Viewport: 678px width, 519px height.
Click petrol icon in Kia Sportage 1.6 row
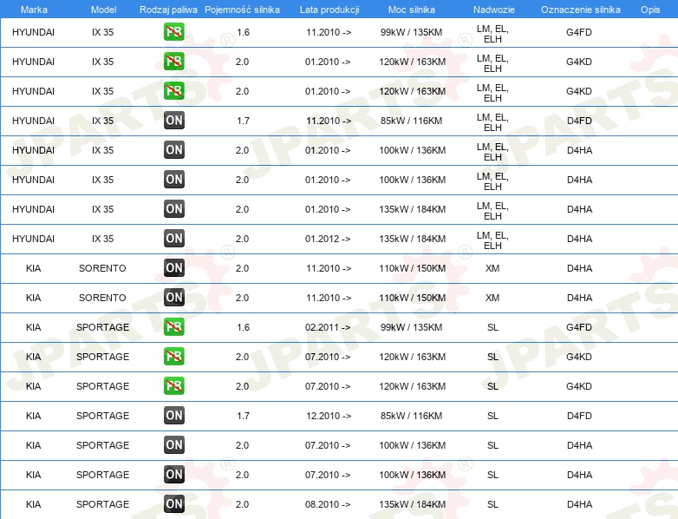(173, 327)
